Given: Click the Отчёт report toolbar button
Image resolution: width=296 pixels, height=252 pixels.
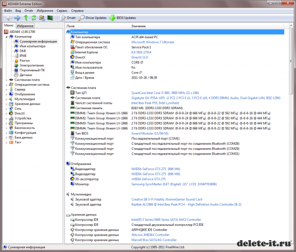Looking at the screenshot, I should click(68, 18).
